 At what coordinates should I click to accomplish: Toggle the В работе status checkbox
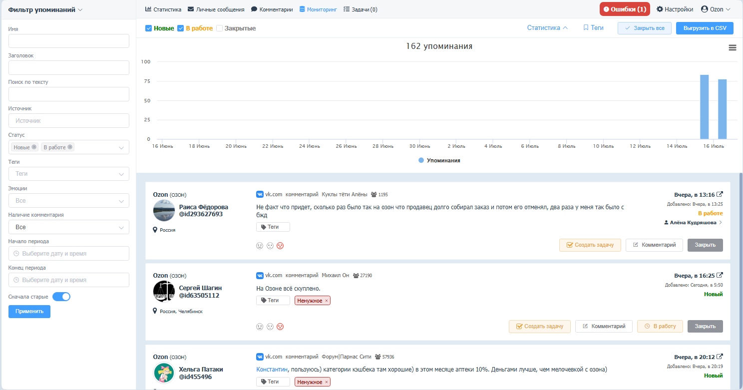(181, 28)
